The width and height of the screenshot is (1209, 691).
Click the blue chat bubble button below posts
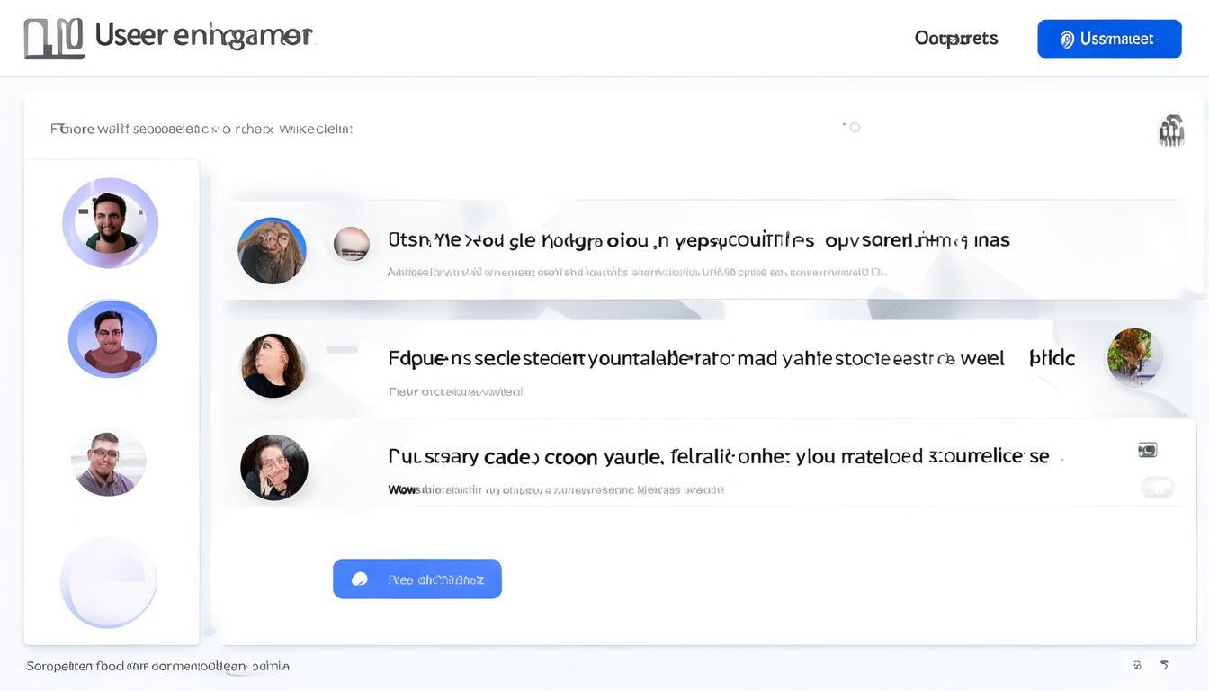click(x=416, y=579)
